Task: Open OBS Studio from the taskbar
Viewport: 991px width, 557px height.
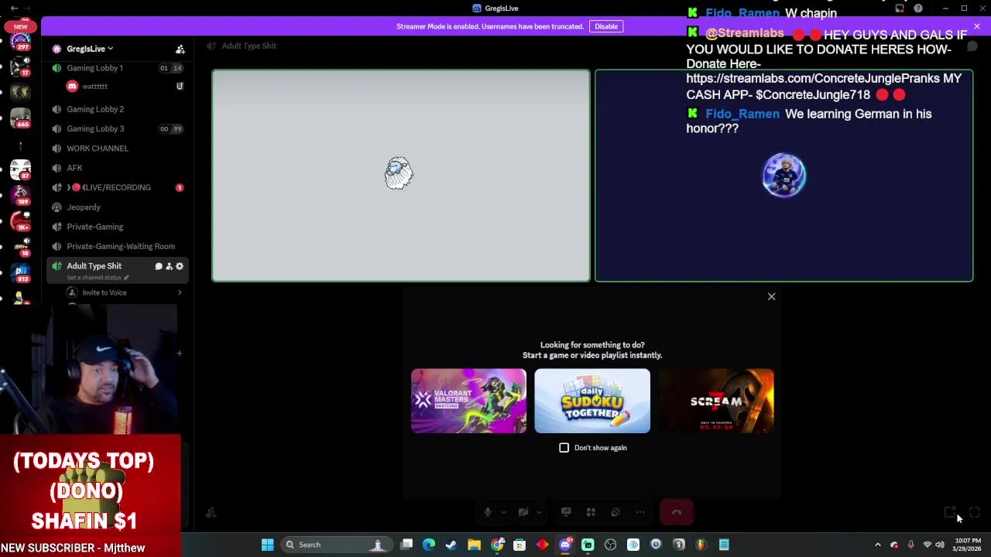Action: click(x=610, y=545)
